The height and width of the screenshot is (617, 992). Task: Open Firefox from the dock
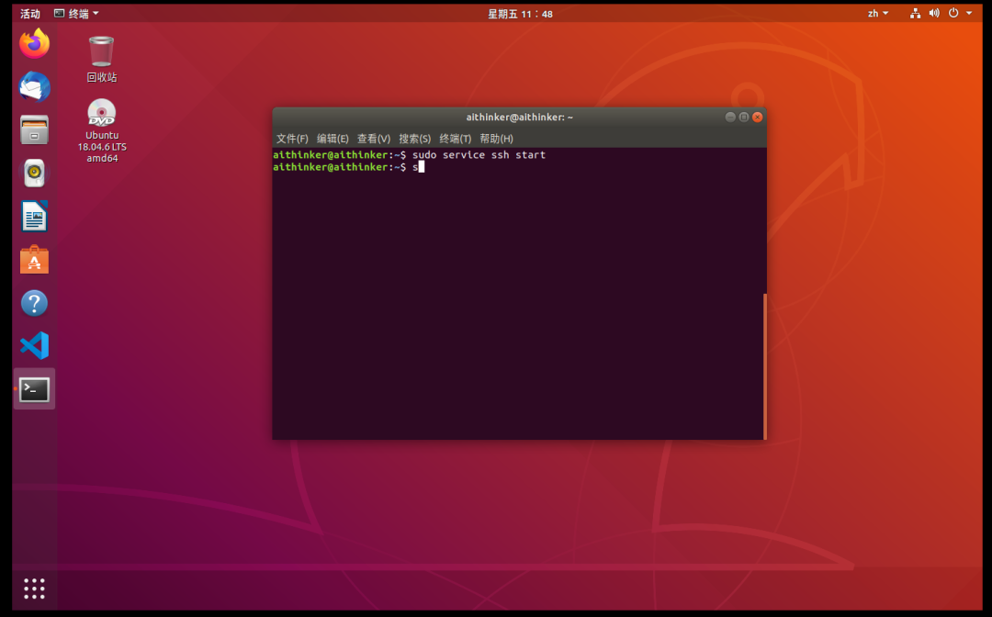point(34,44)
